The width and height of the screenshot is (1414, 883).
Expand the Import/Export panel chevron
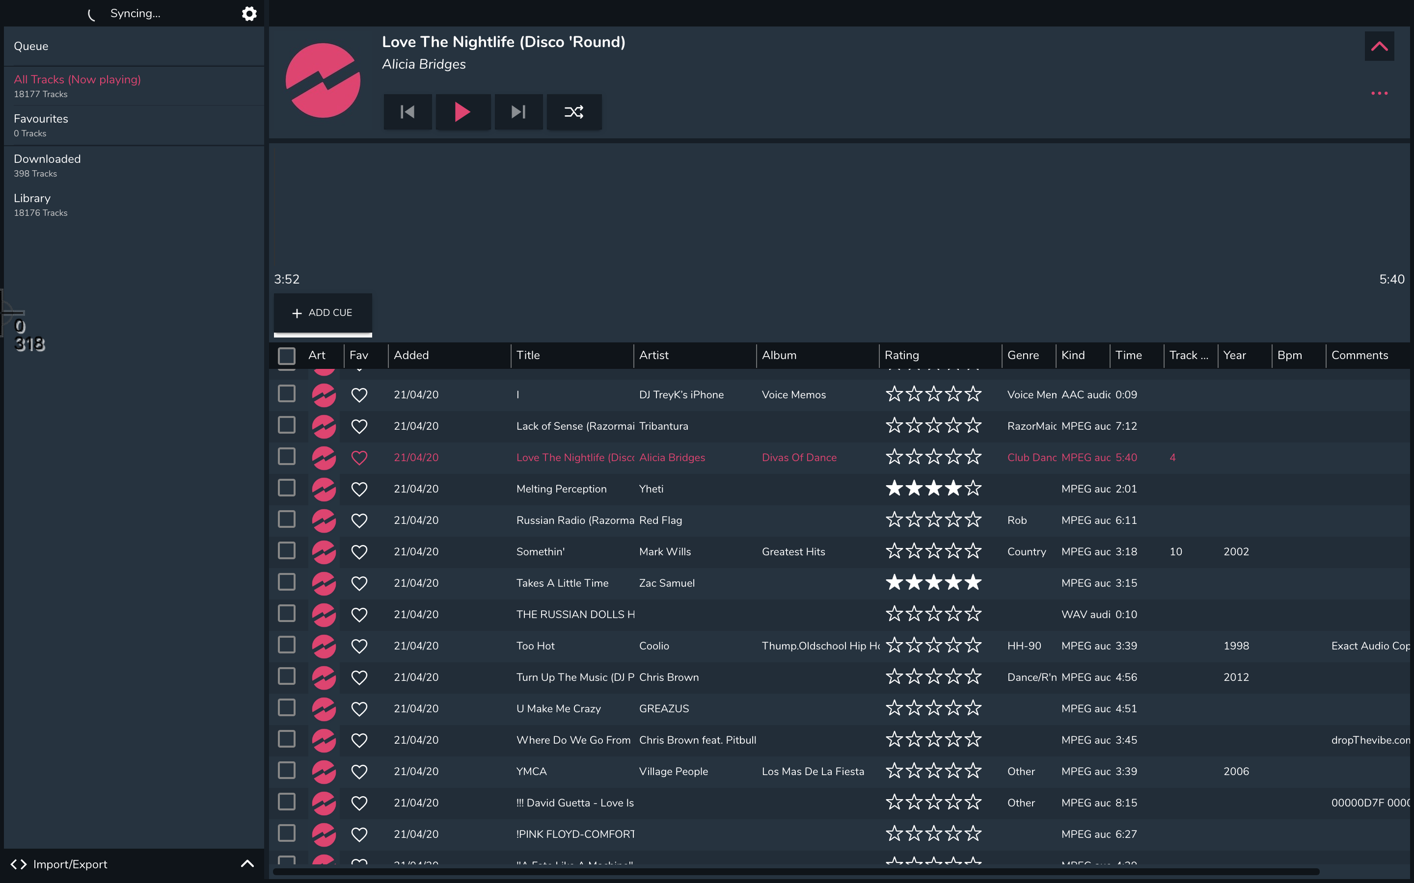pos(247,864)
